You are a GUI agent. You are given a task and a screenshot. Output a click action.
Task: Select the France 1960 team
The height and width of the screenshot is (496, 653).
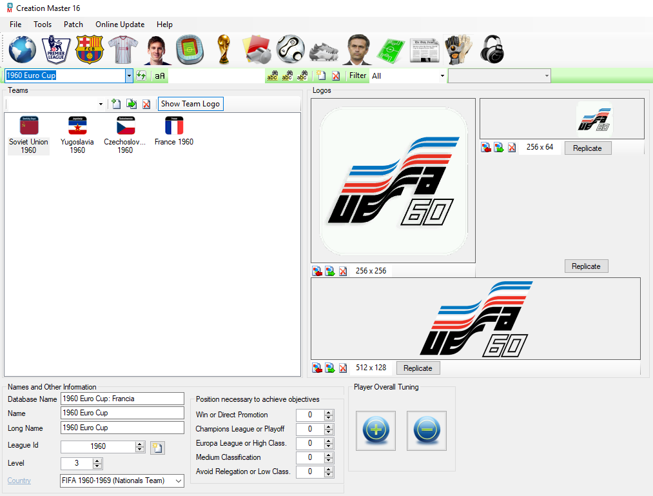174,131
